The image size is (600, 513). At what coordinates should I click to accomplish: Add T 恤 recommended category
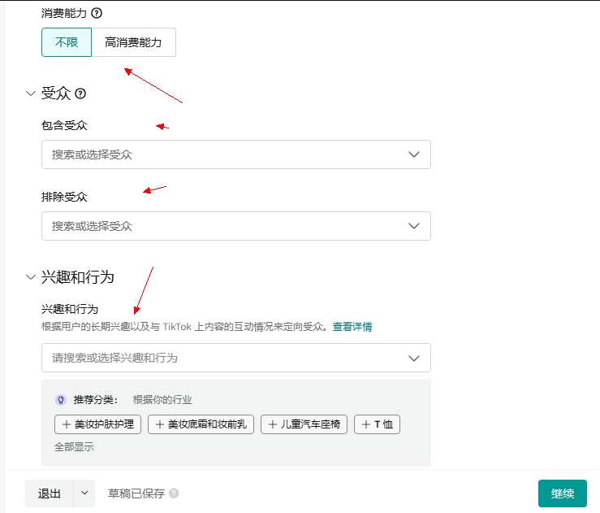377,424
